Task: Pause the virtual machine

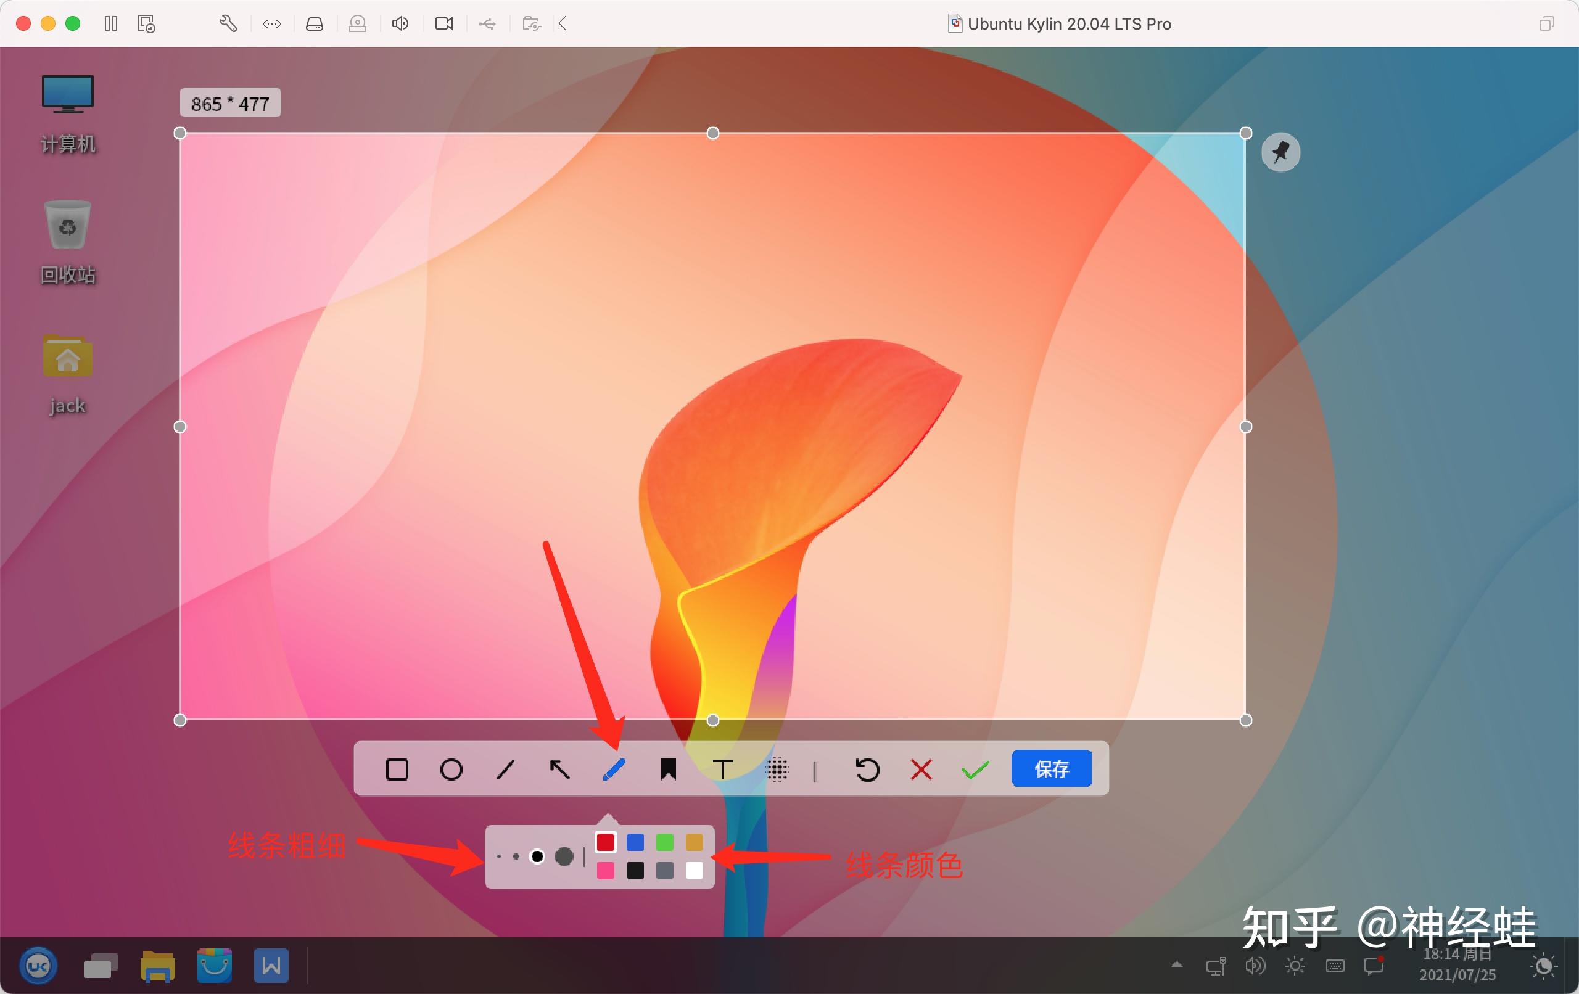Action: coord(111,23)
